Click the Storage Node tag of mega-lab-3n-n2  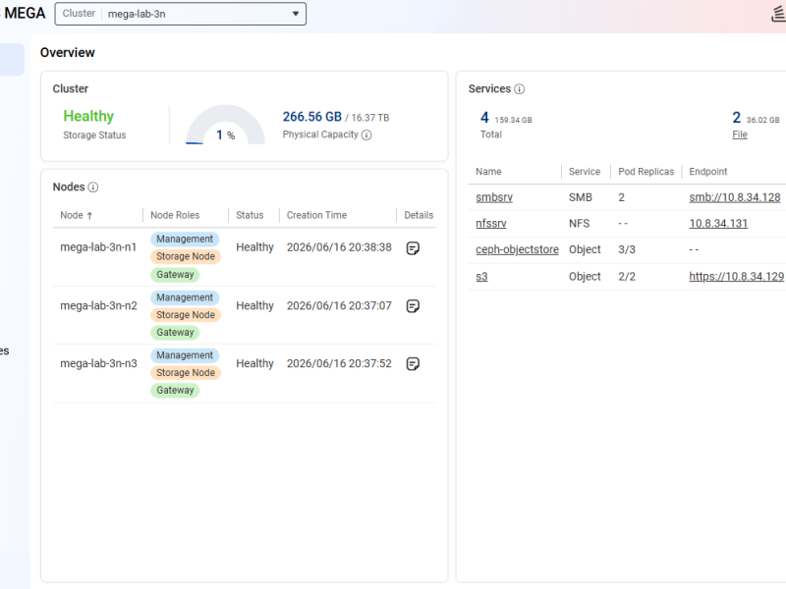pos(186,315)
